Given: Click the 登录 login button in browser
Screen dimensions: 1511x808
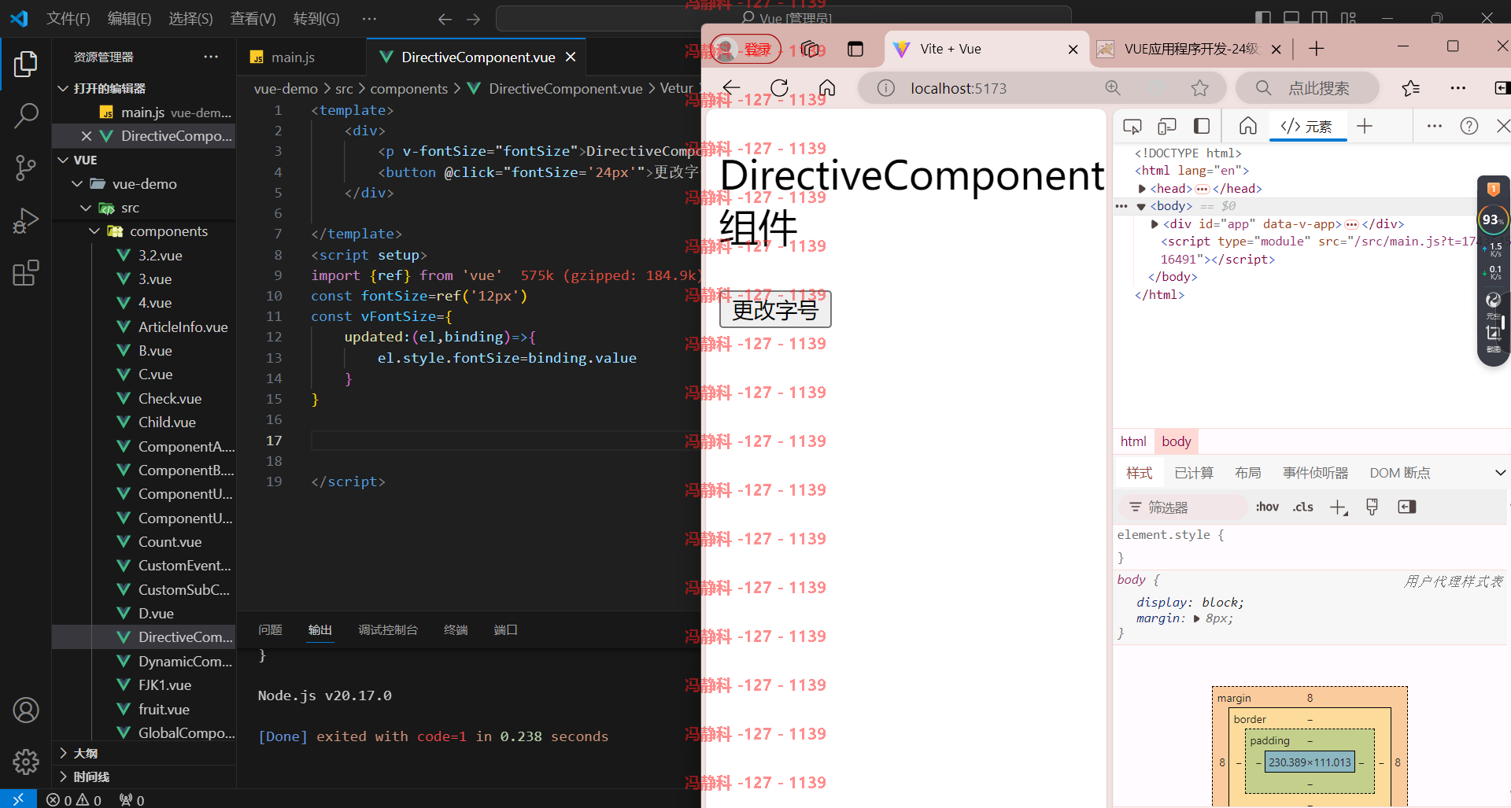Looking at the screenshot, I should 746,50.
